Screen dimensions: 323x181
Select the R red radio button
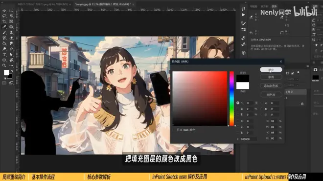238,121
